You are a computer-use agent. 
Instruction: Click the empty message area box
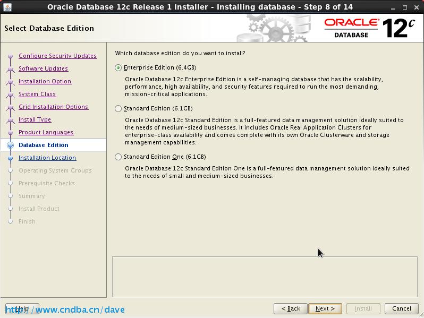click(x=265, y=277)
